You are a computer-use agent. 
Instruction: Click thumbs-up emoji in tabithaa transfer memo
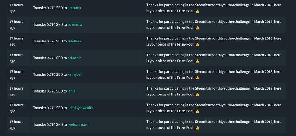click(x=197, y=44)
